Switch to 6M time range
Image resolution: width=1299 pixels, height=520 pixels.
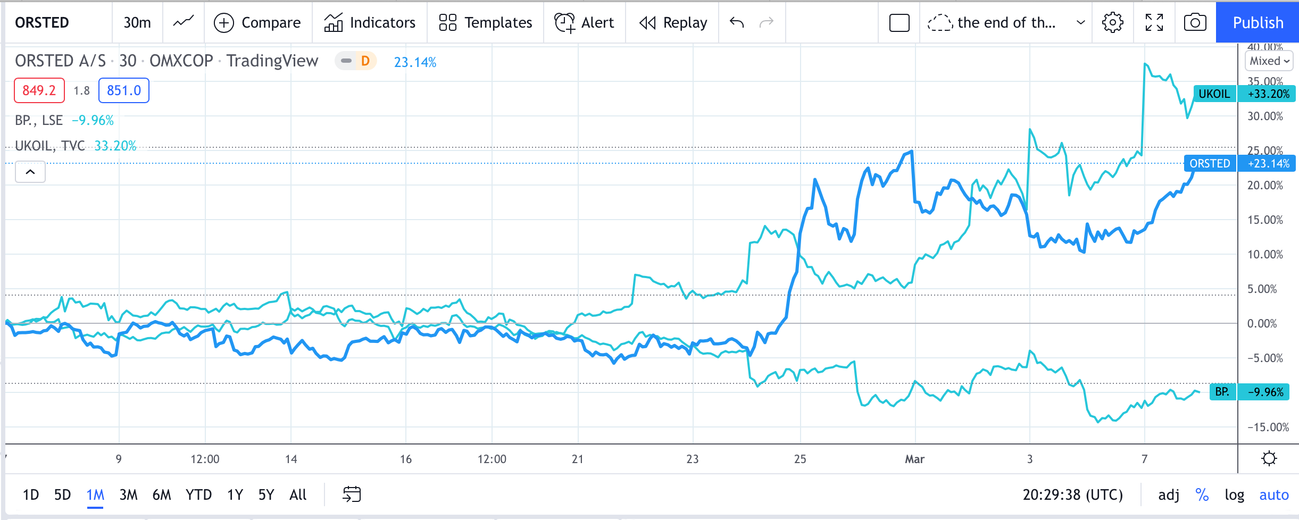[x=162, y=495]
